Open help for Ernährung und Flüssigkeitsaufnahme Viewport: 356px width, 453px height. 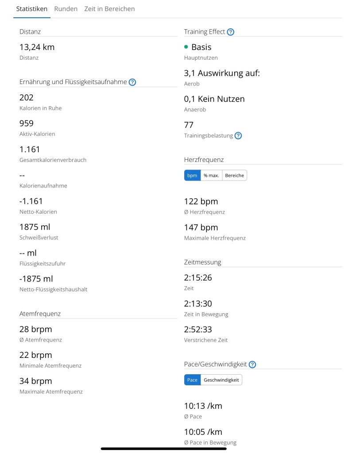132,82
